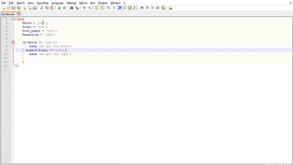Open the Macro menu
Image resolution: width=293 pixels, height=165 pixels.
[83, 3]
